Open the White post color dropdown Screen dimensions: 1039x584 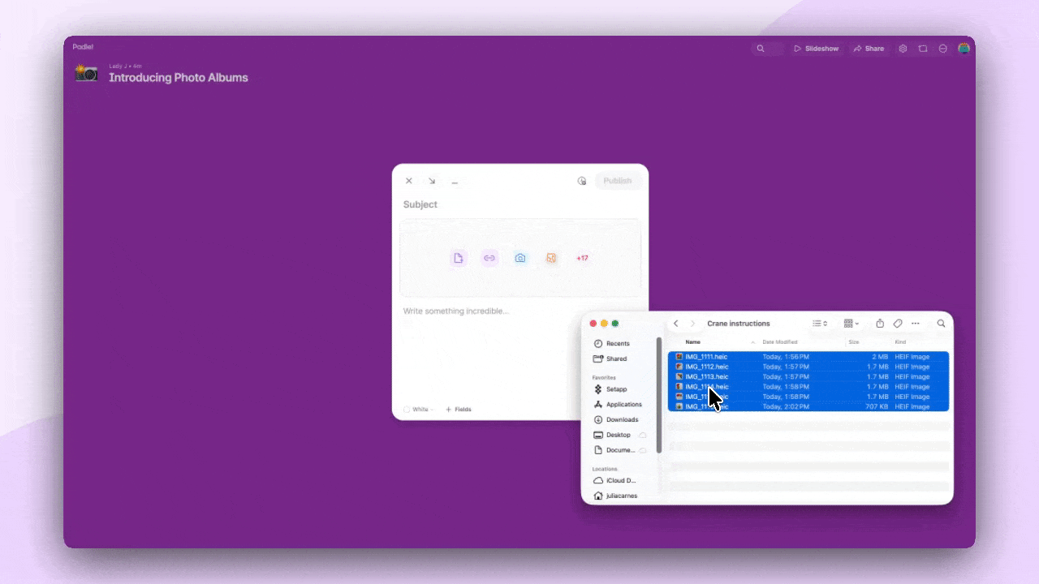pos(419,410)
